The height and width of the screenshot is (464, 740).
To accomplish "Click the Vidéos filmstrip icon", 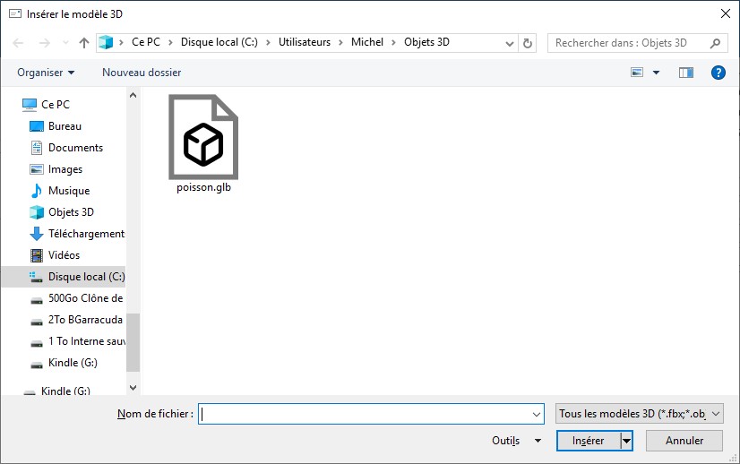I will 37,255.
